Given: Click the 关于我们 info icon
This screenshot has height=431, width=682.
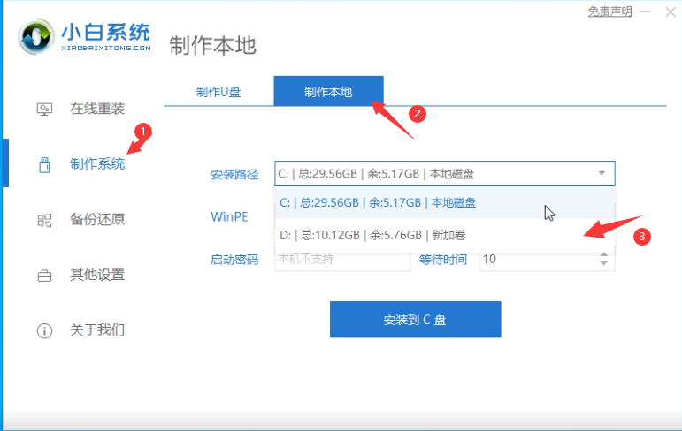Looking at the screenshot, I should 44,331.
